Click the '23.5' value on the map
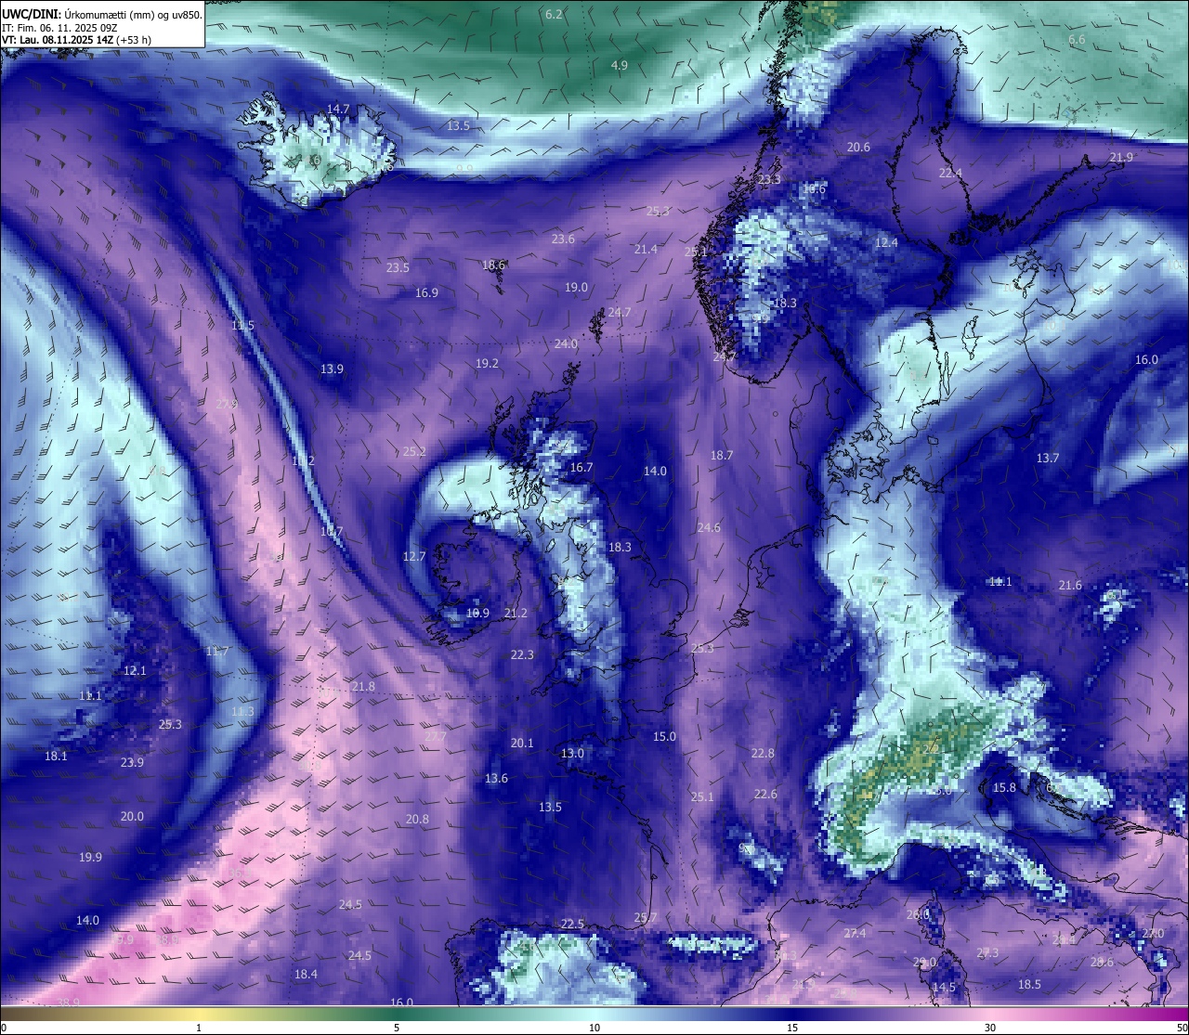 click(x=398, y=267)
